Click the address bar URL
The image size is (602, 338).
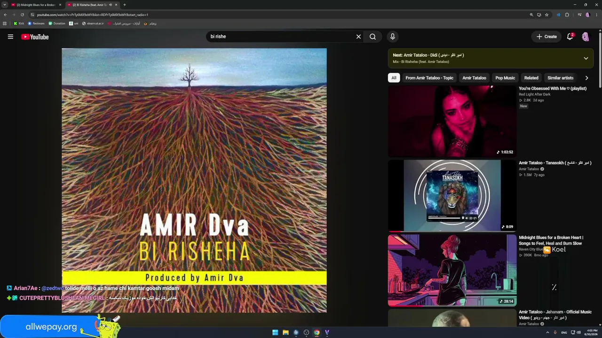[93, 15]
